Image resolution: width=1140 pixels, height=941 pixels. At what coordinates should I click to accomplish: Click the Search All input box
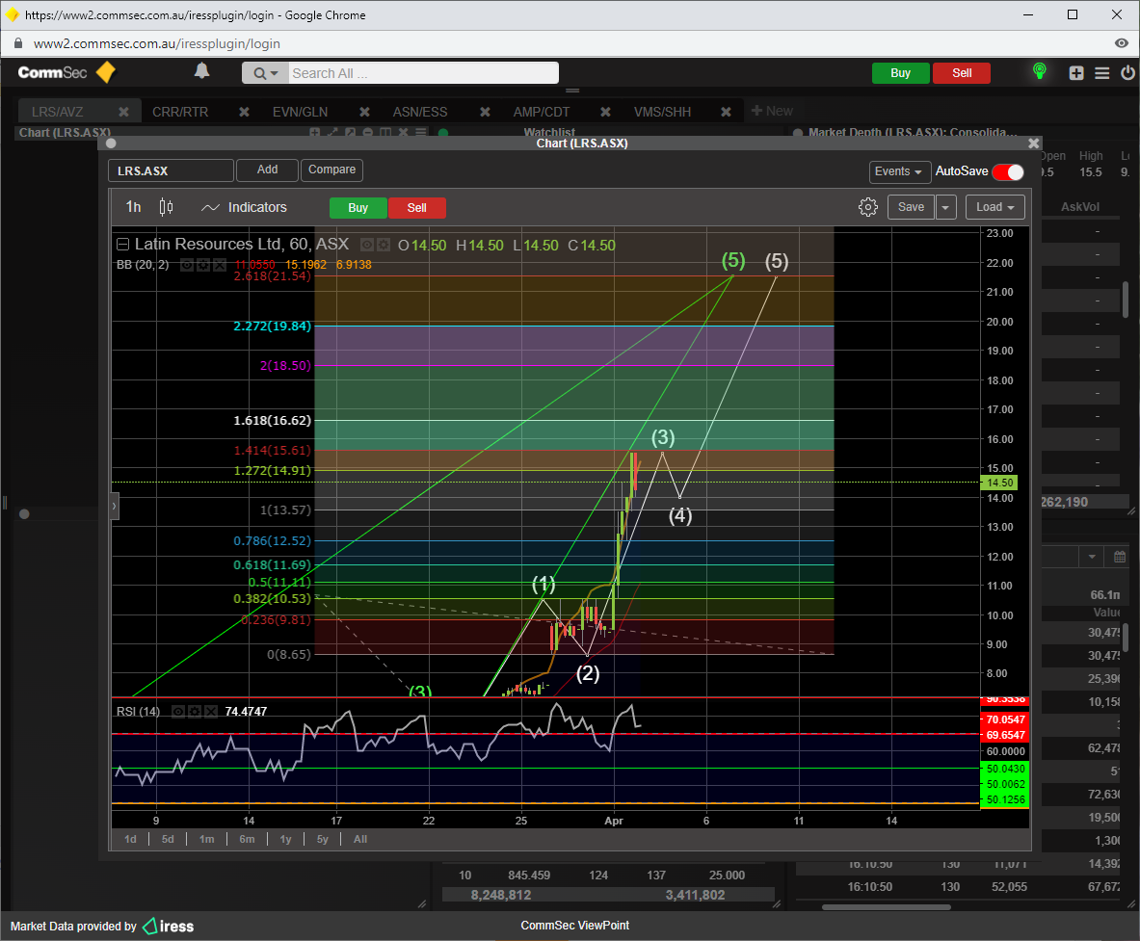[424, 73]
